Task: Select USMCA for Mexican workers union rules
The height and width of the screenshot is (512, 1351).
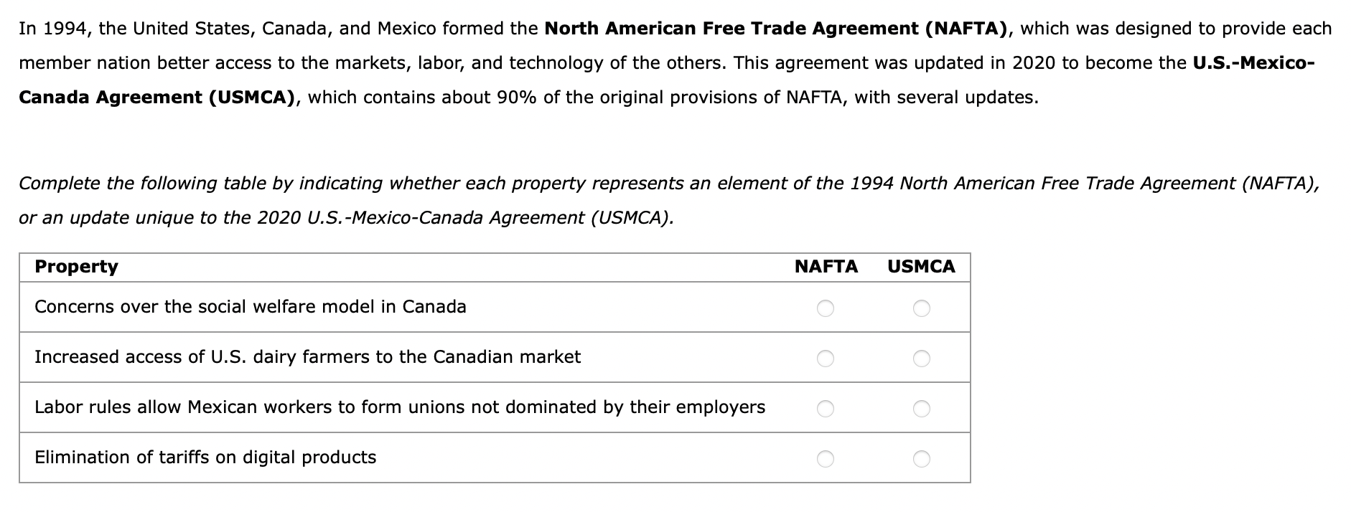Action: [x=922, y=407]
